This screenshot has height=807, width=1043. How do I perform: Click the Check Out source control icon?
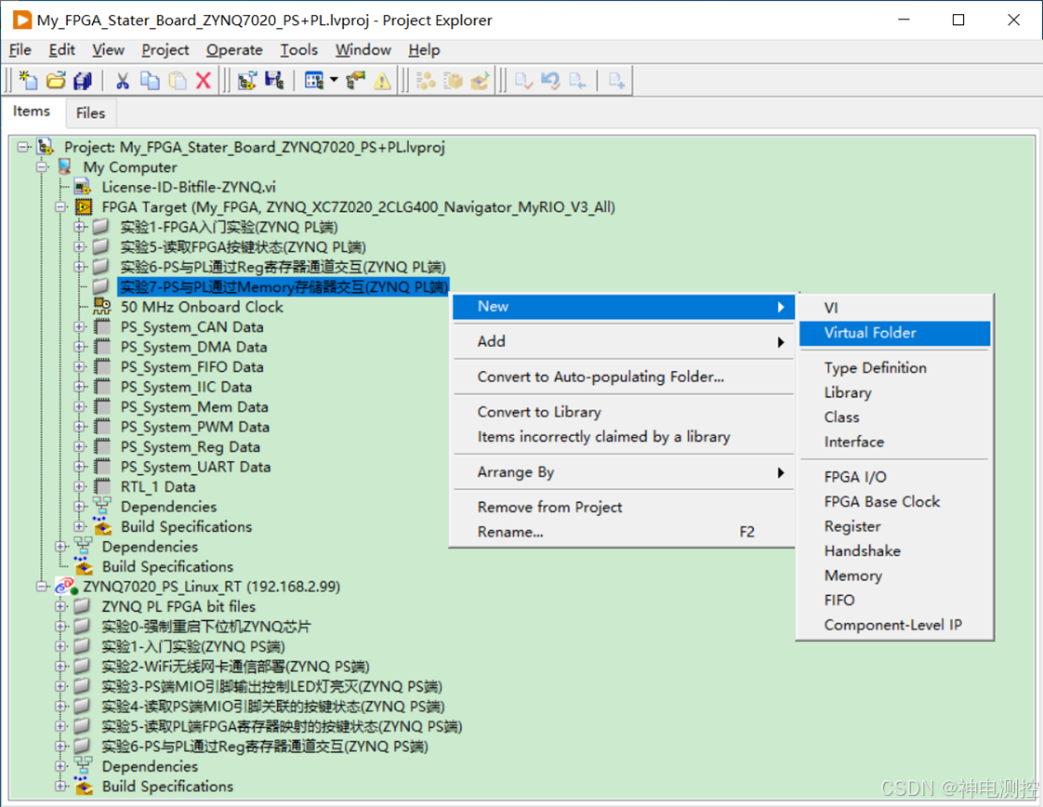coord(576,81)
